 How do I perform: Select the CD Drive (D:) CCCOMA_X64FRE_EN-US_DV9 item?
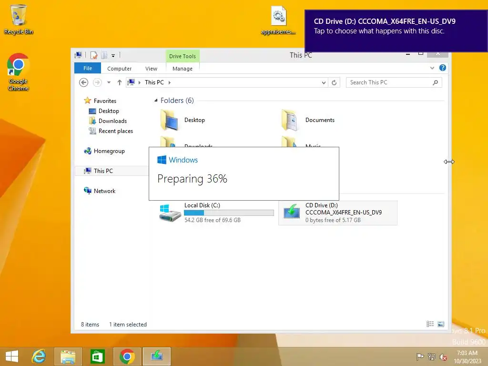[x=338, y=213]
